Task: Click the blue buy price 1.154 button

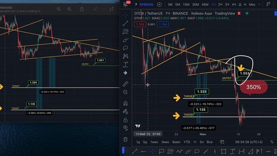Action: click(163, 24)
